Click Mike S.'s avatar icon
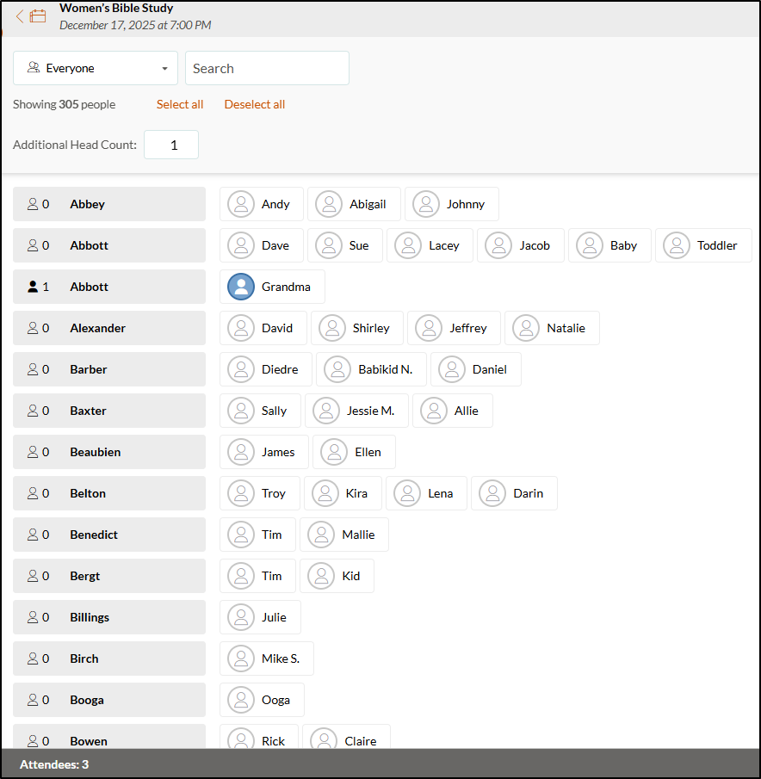The image size is (761, 779). (241, 658)
